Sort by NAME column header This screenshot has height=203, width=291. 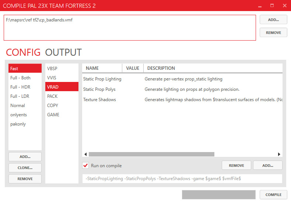click(x=102, y=68)
